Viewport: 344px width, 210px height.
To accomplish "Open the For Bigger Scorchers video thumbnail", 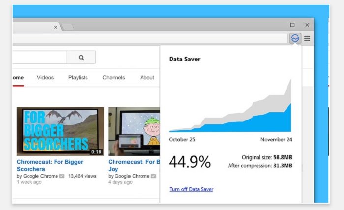I will pos(60,131).
